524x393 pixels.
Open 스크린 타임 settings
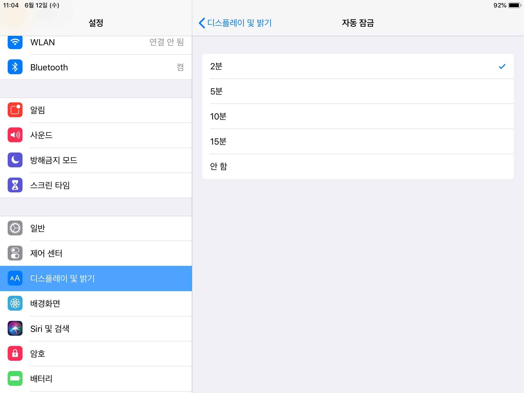pos(96,185)
